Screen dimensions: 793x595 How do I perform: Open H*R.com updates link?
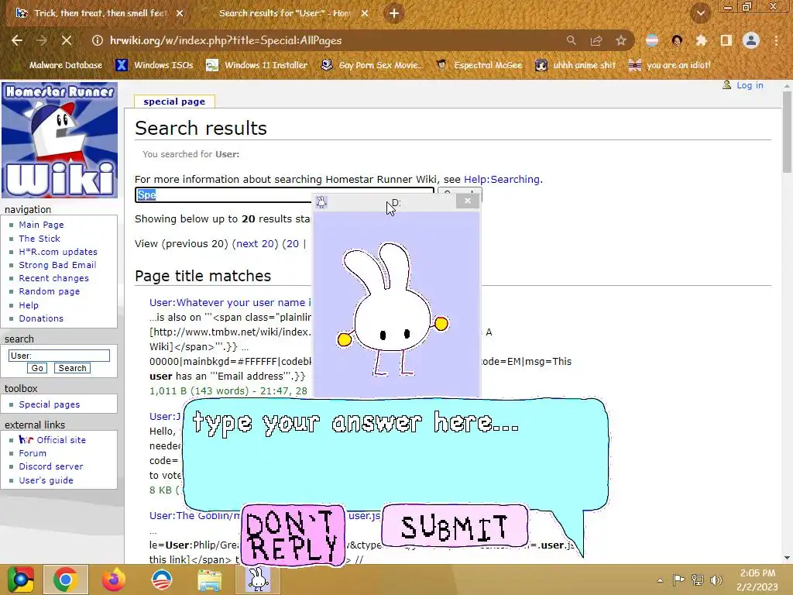point(58,252)
